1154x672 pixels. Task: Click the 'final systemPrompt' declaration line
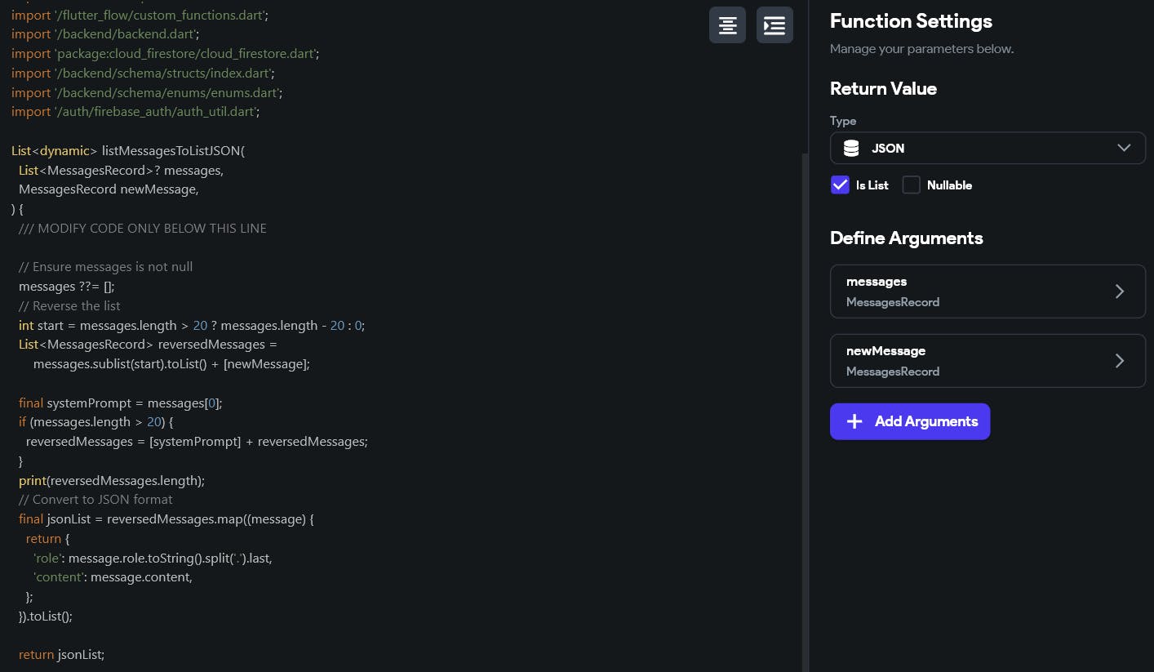coord(120,403)
